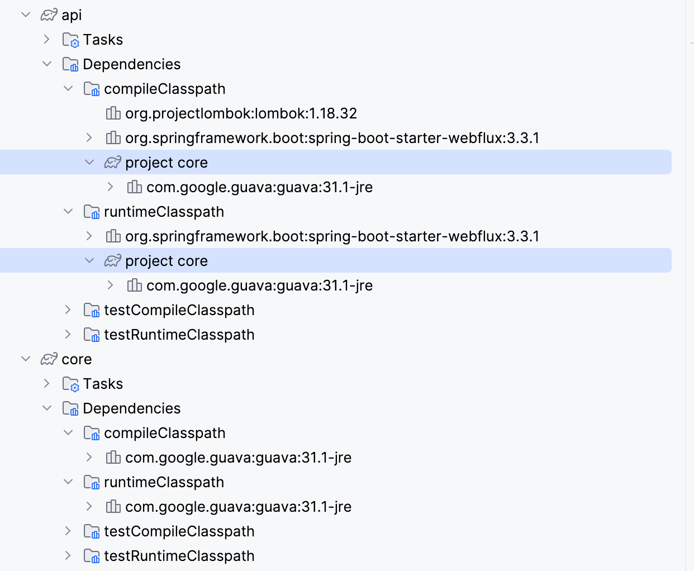The image size is (694, 571).
Task: Collapse compileClasspath under core Dependencies
Action: coord(68,433)
